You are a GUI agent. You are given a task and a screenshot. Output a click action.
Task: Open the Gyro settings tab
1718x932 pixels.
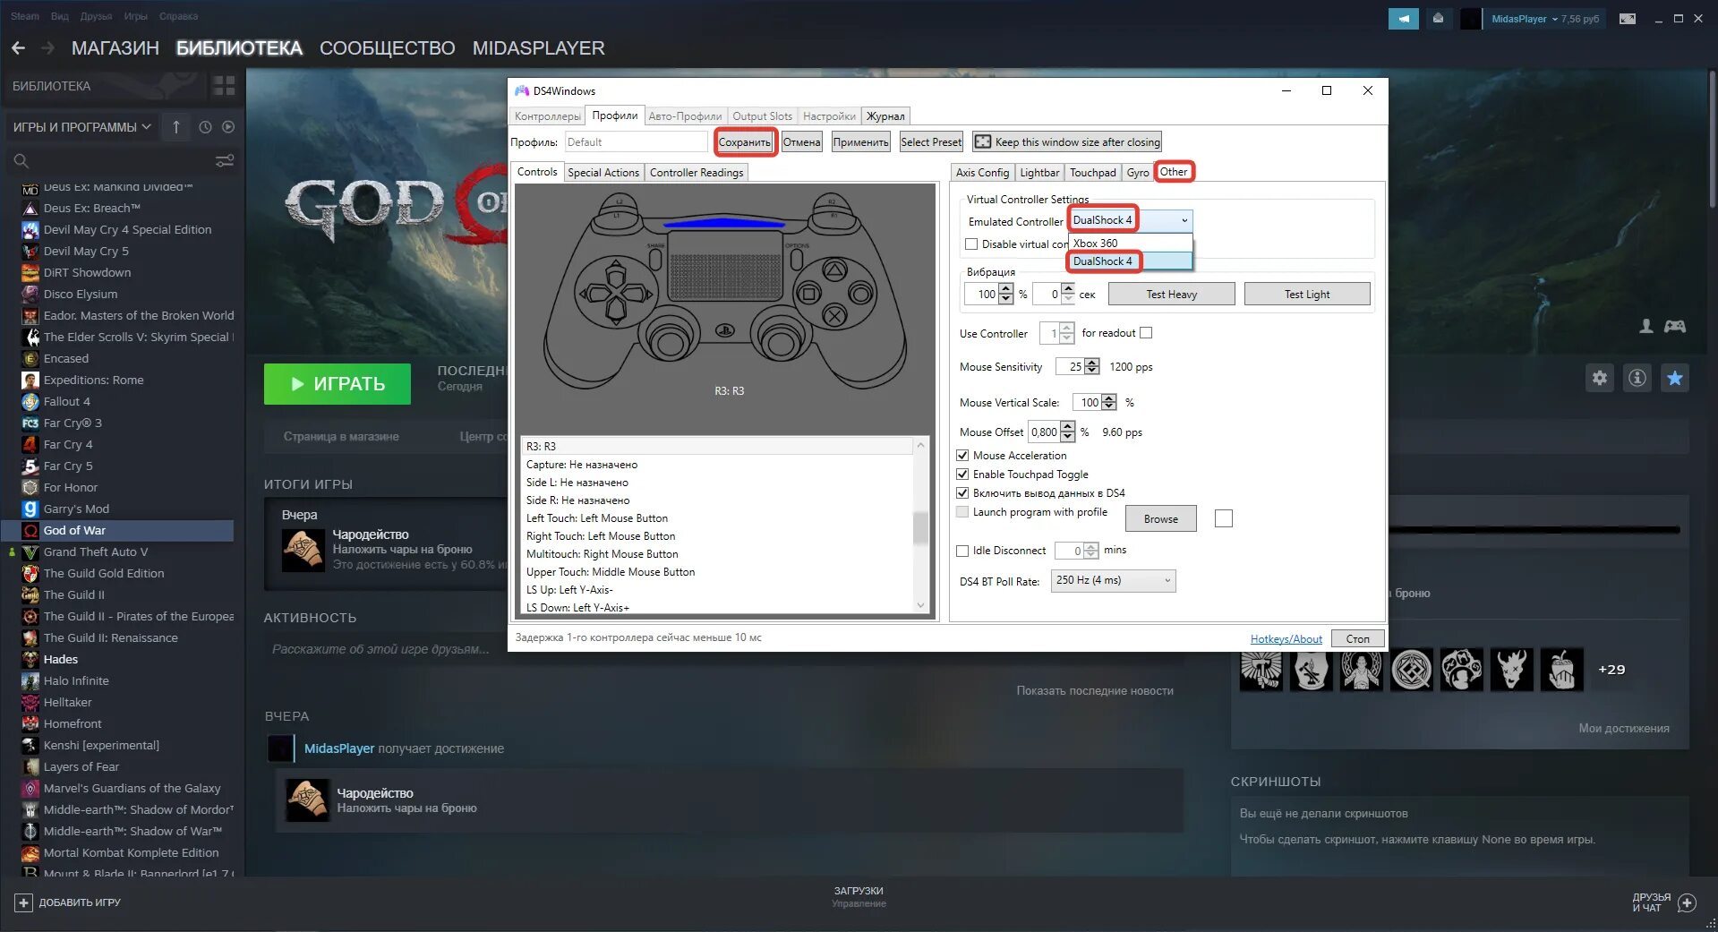pos(1138,173)
